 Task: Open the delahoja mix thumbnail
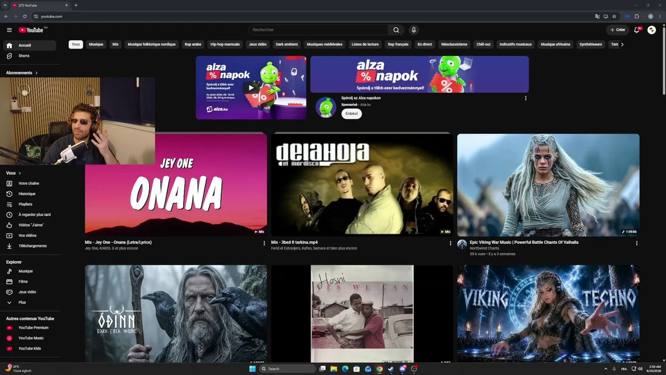pos(362,185)
